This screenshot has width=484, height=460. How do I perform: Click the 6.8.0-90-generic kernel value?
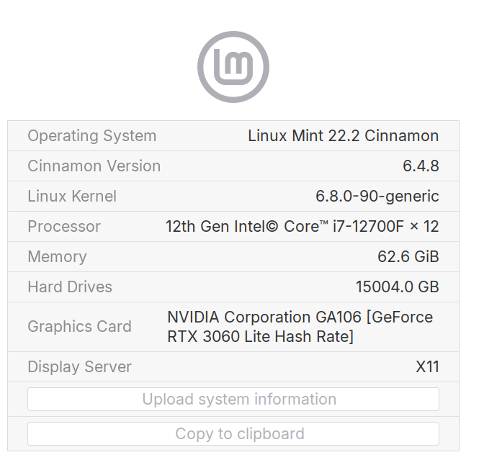coord(377,196)
